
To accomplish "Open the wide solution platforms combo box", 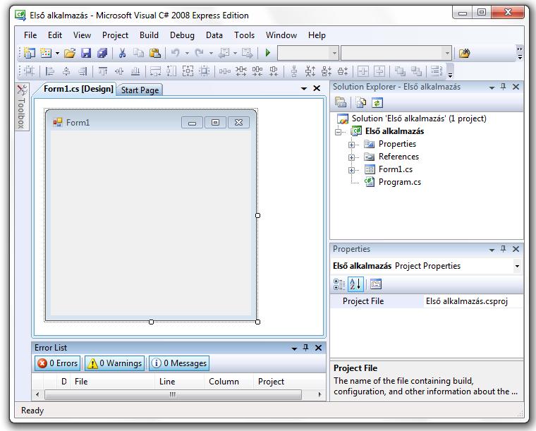I will coord(396,54).
